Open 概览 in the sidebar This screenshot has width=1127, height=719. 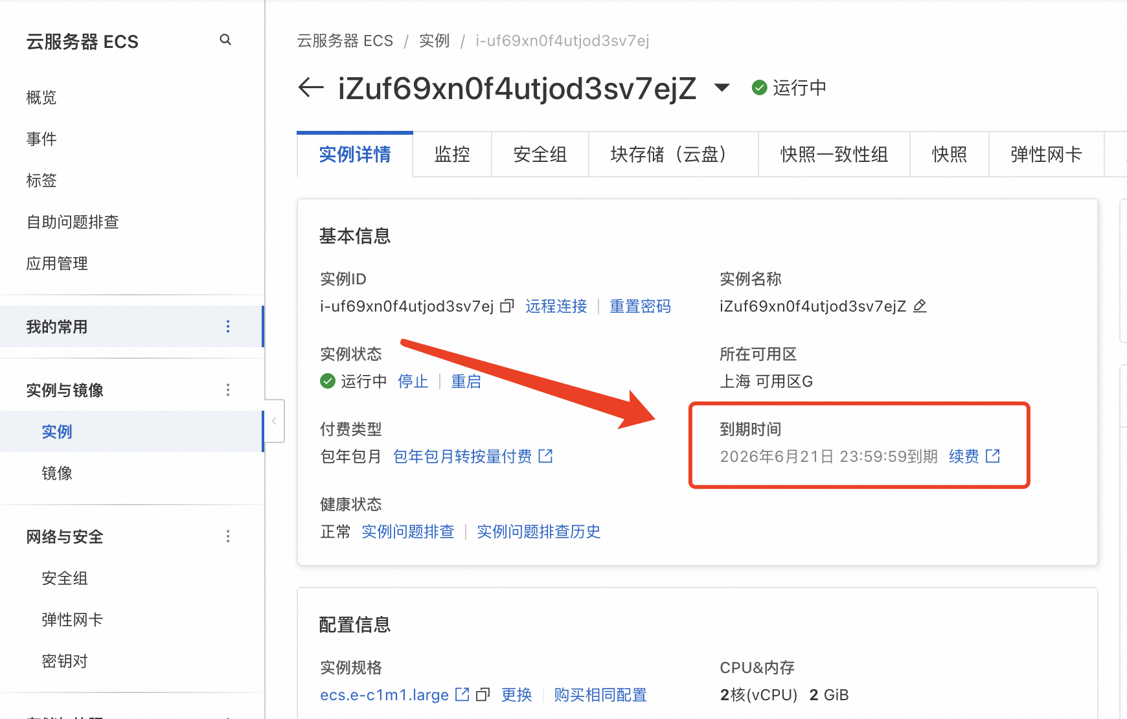point(41,97)
